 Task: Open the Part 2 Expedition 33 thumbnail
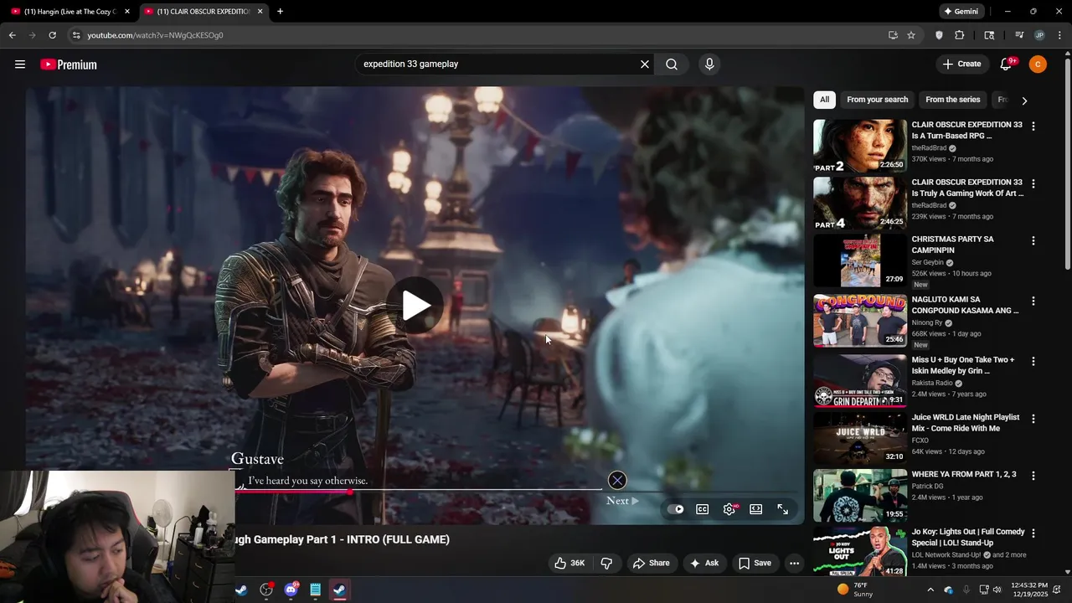coord(860,146)
